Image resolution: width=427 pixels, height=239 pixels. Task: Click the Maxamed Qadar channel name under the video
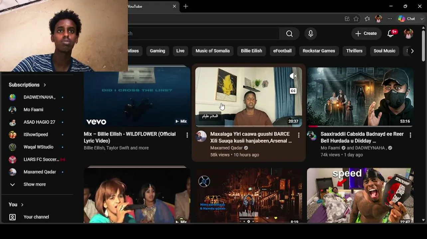(226, 148)
